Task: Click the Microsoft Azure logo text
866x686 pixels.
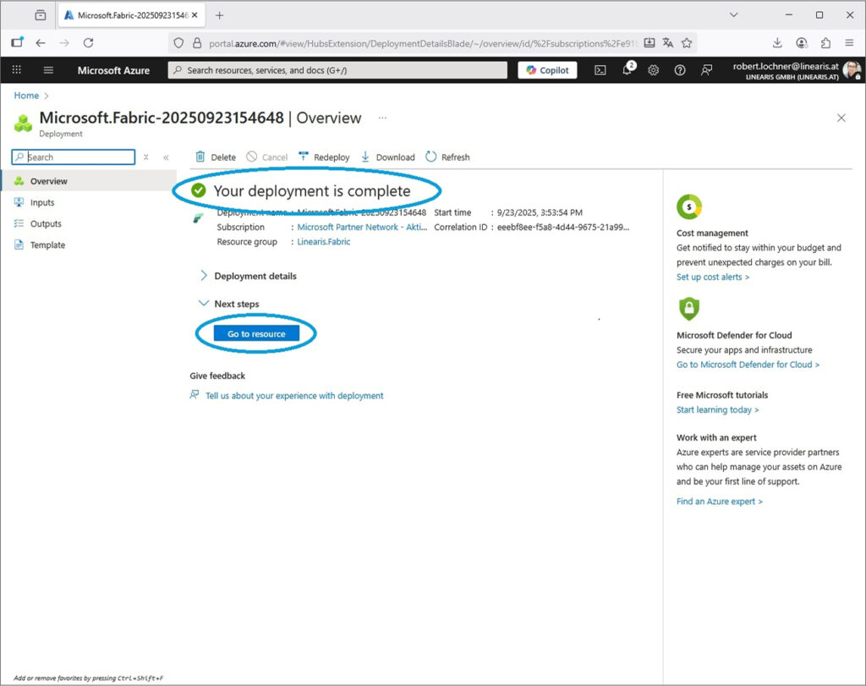Action: pos(113,70)
